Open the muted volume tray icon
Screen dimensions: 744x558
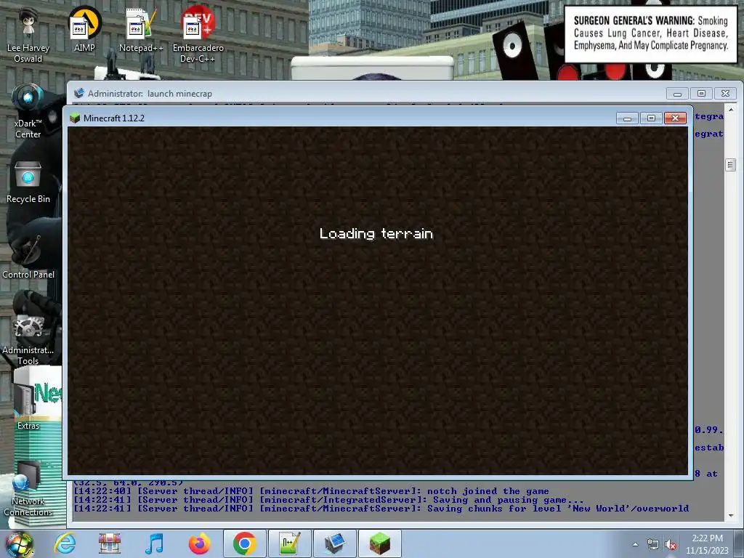tap(671, 545)
